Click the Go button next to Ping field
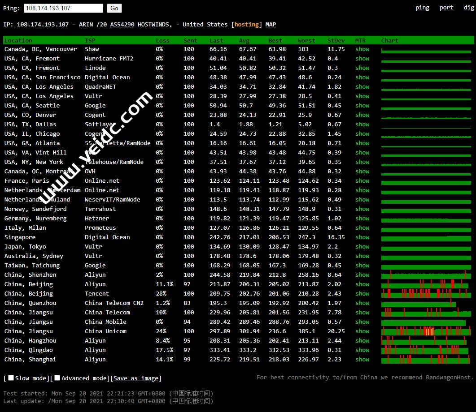 click(x=114, y=8)
